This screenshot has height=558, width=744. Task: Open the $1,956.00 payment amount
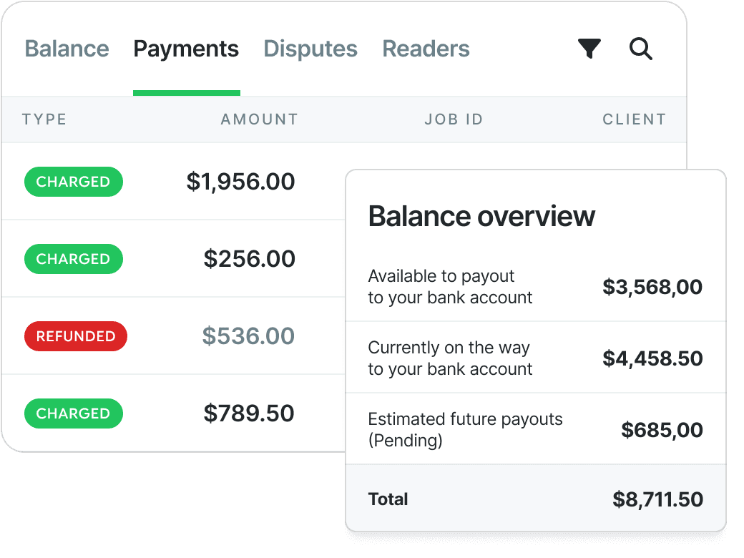pyautogui.click(x=240, y=182)
